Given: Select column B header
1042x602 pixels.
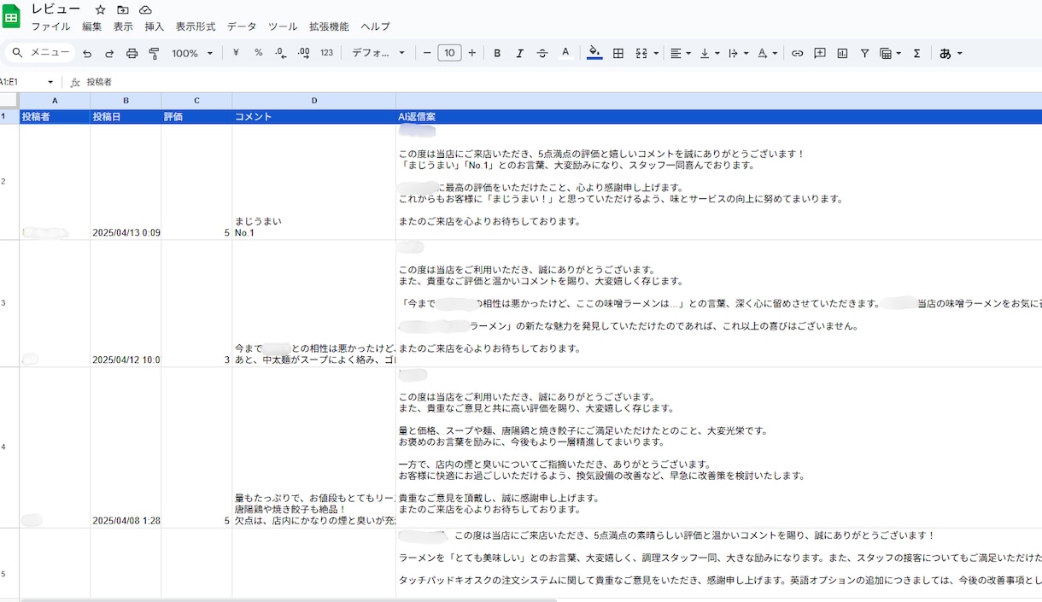Looking at the screenshot, I should tap(126, 101).
